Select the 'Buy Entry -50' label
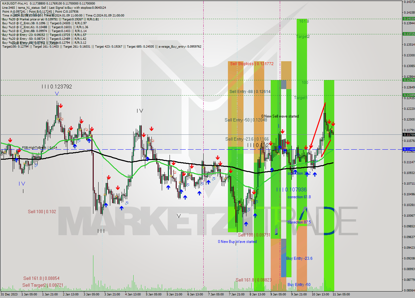 point(299,285)
